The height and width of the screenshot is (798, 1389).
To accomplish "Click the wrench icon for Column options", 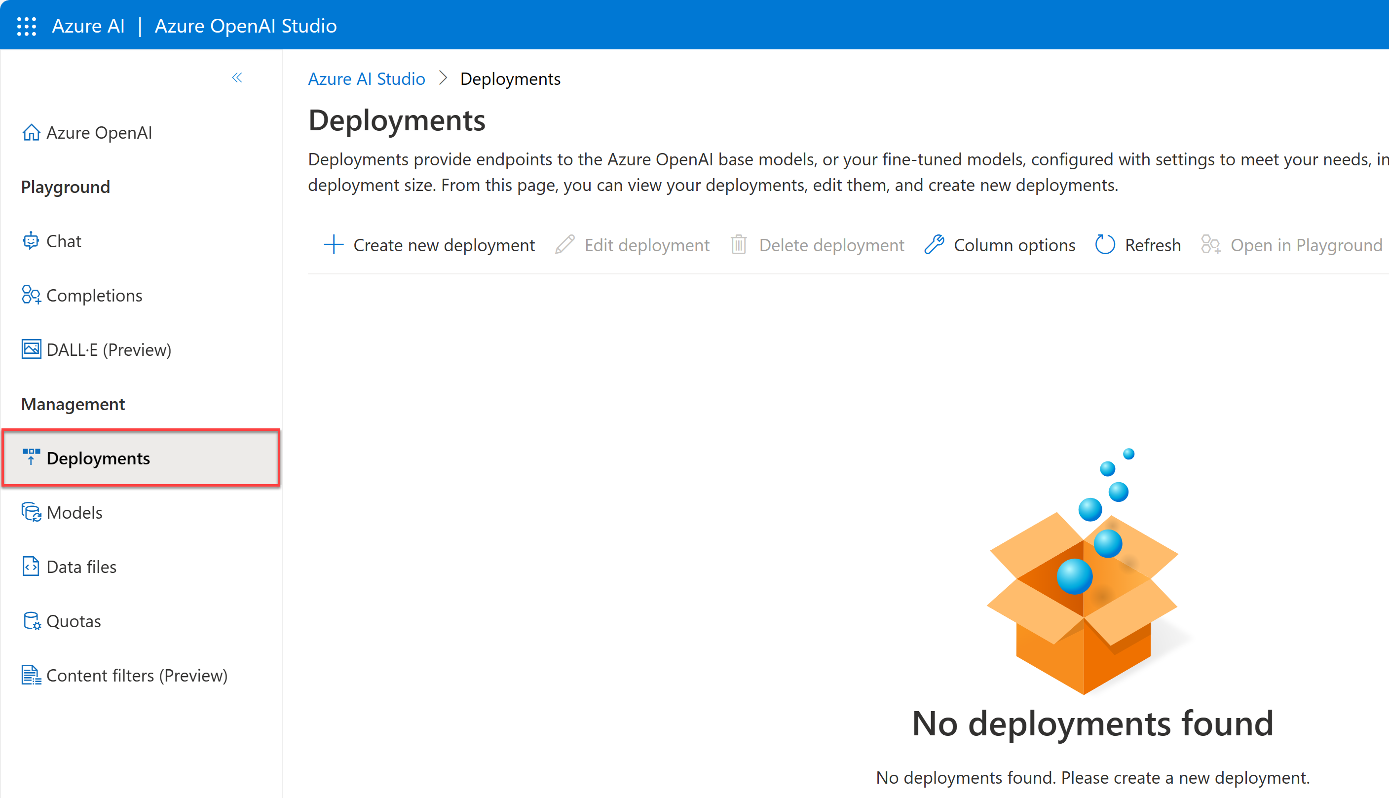I will (935, 245).
